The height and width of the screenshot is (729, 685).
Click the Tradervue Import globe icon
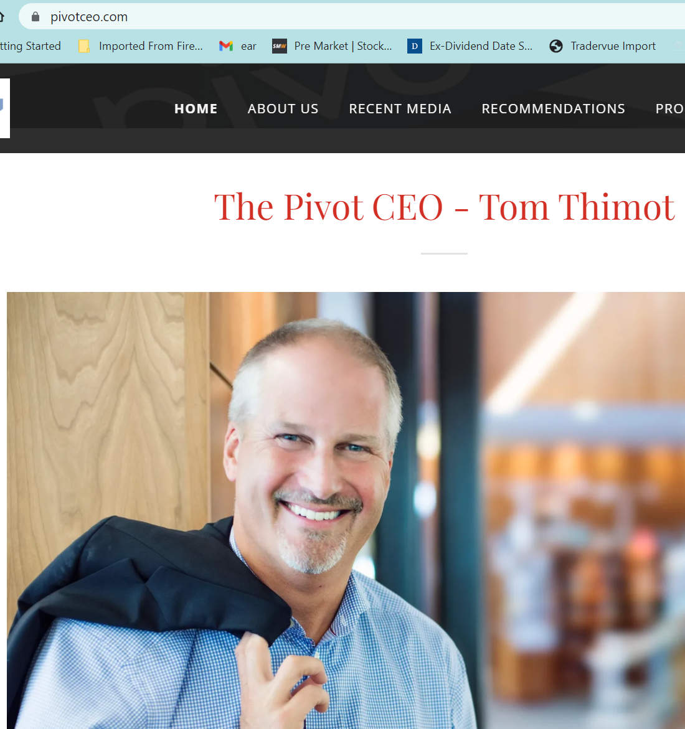pyautogui.click(x=555, y=46)
